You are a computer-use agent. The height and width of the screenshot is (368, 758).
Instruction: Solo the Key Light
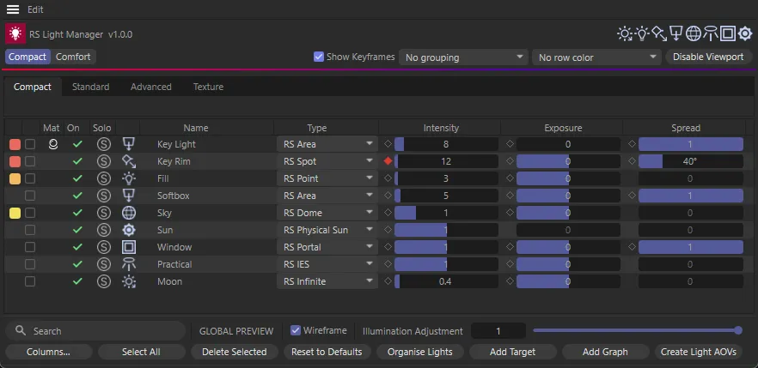pyautogui.click(x=103, y=144)
